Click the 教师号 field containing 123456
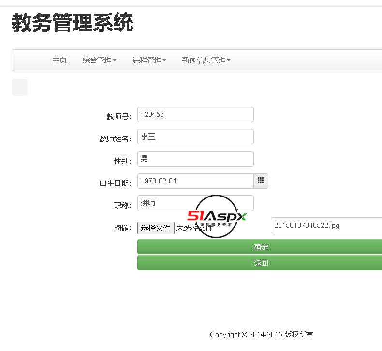This screenshot has height=351, width=382. click(x=195, y=114)
